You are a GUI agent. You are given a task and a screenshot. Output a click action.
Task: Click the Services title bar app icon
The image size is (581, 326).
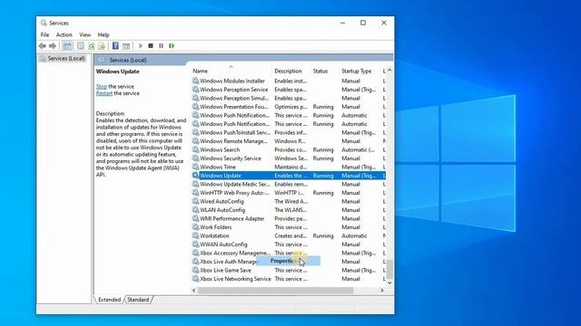tap(44, 23)
